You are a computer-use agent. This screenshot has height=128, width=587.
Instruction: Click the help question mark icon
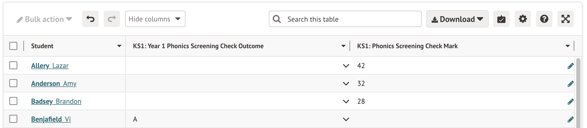pyautogui.click(x=544, y=19)
